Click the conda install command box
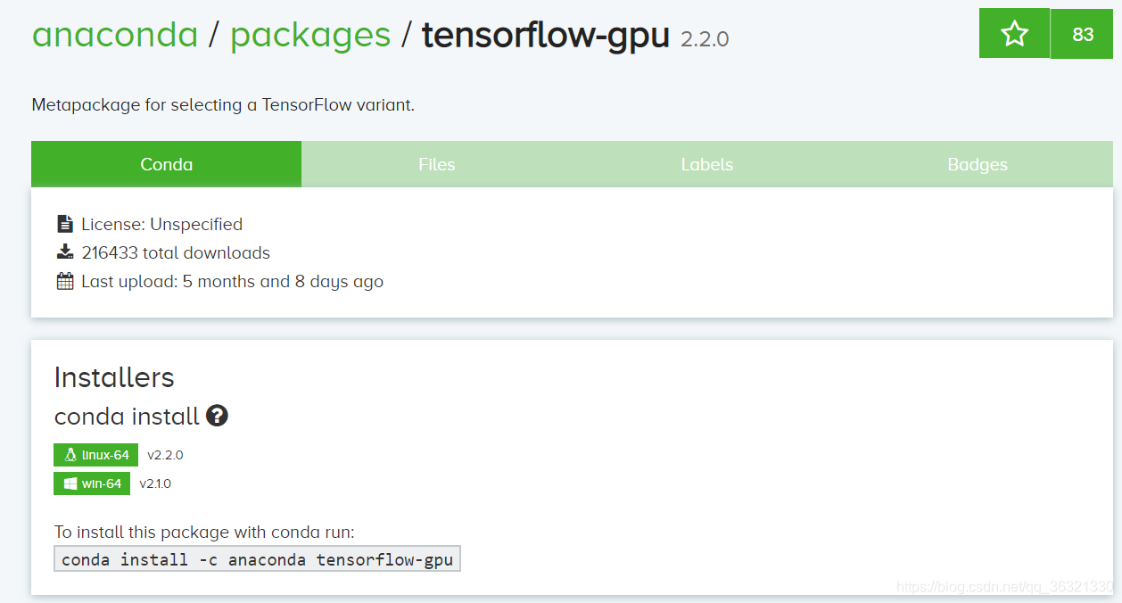Viewport: 1122px width, 603px height. (257, 559)
